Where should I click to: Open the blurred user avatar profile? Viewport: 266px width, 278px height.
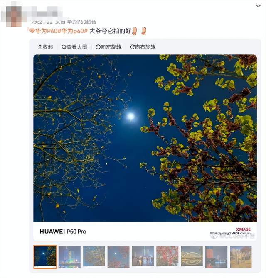(14, 15)
